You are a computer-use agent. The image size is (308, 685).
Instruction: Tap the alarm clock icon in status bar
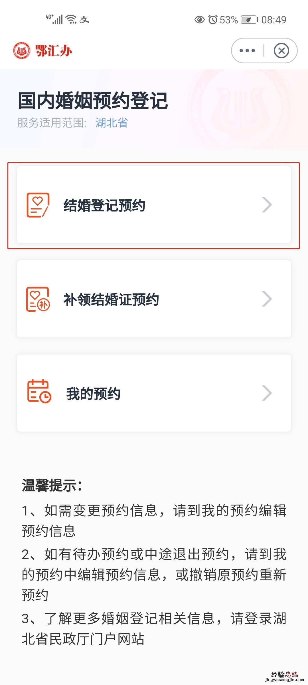click(213, 20)
